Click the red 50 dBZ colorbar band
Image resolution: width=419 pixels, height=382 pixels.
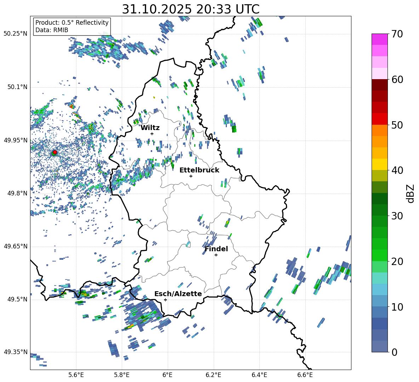[380, 119]
